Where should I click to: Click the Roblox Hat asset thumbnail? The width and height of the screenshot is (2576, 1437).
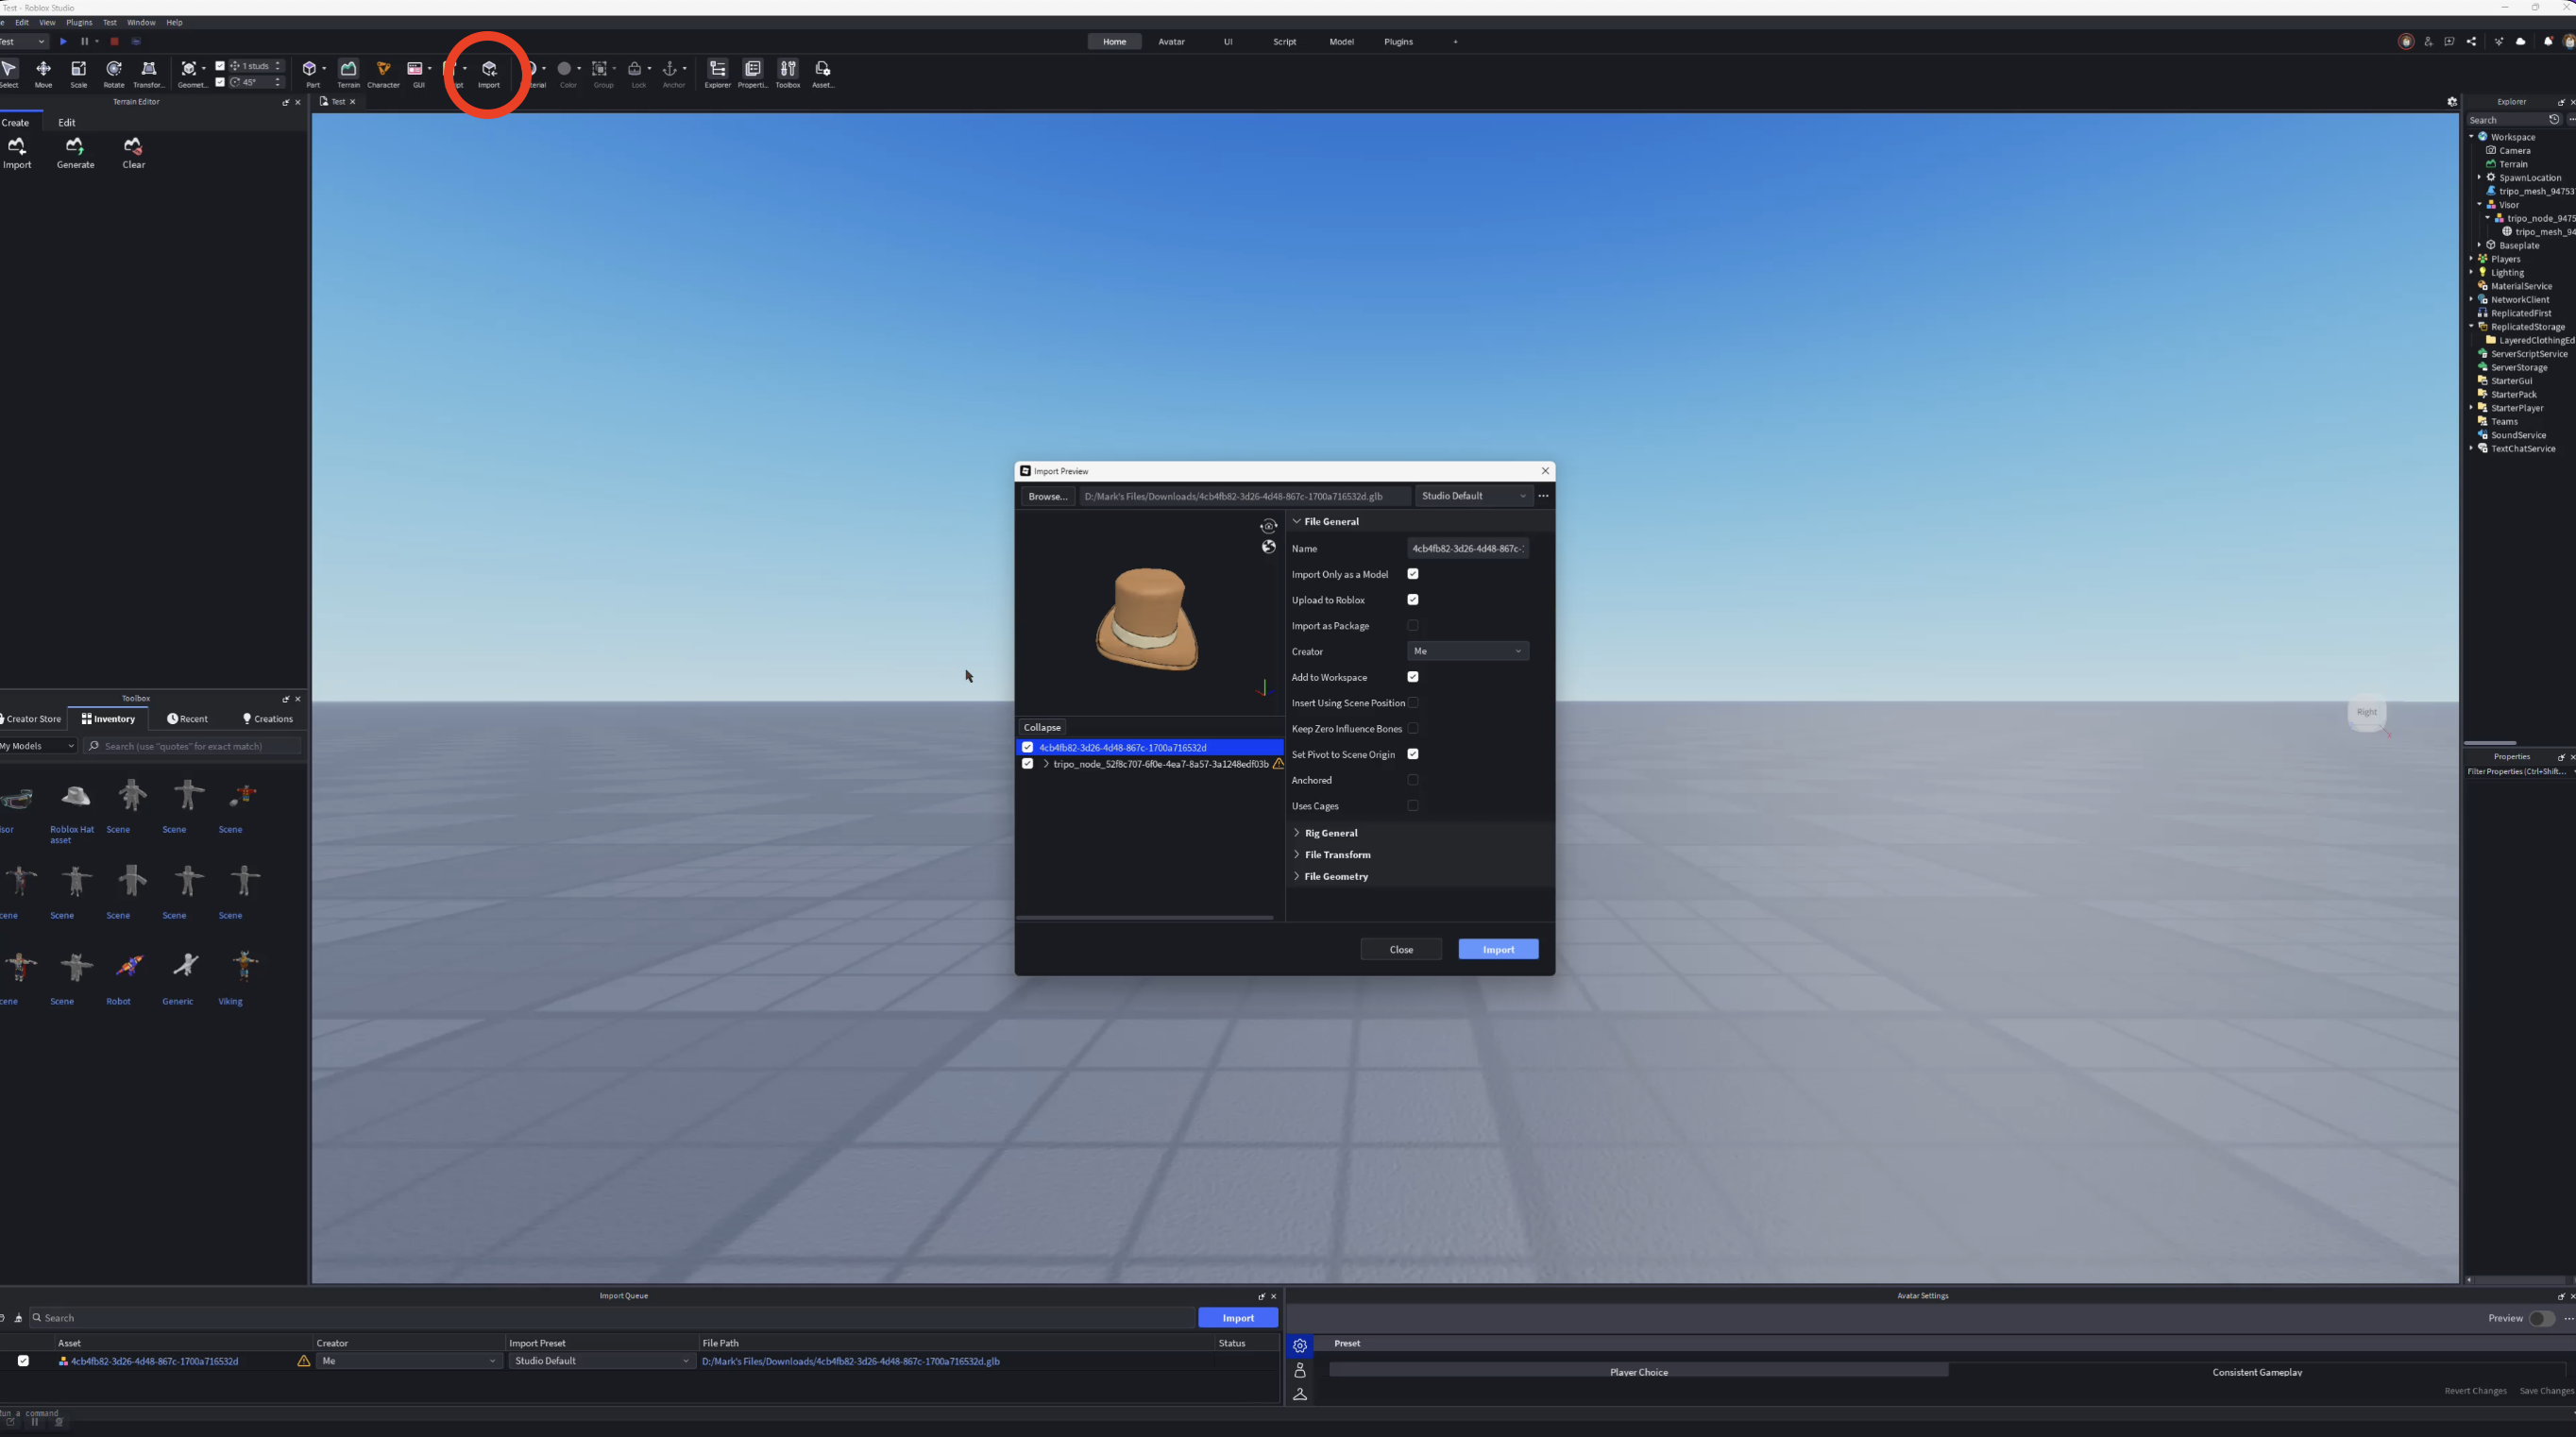pyautogui.click(x=72, y=795)
